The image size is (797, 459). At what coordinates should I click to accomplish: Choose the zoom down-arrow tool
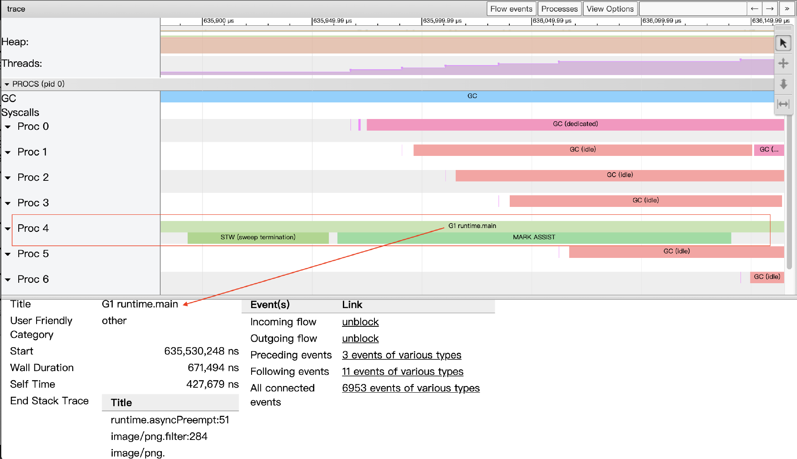tap(783, 84)
